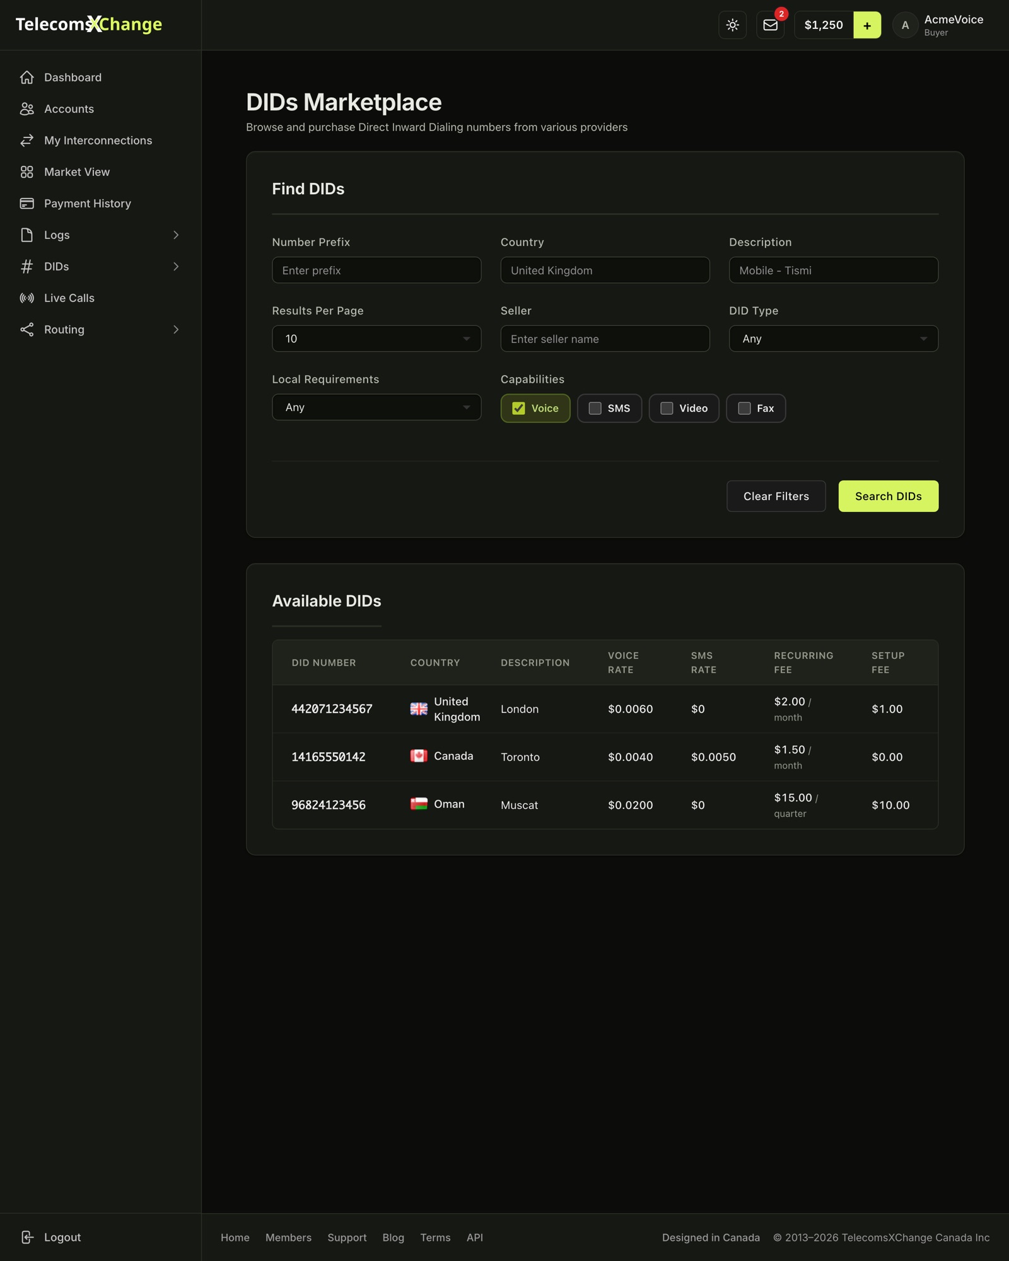Click the Logout door icon
The image size is (1009, 1261).
click(x=26, y=1237)
